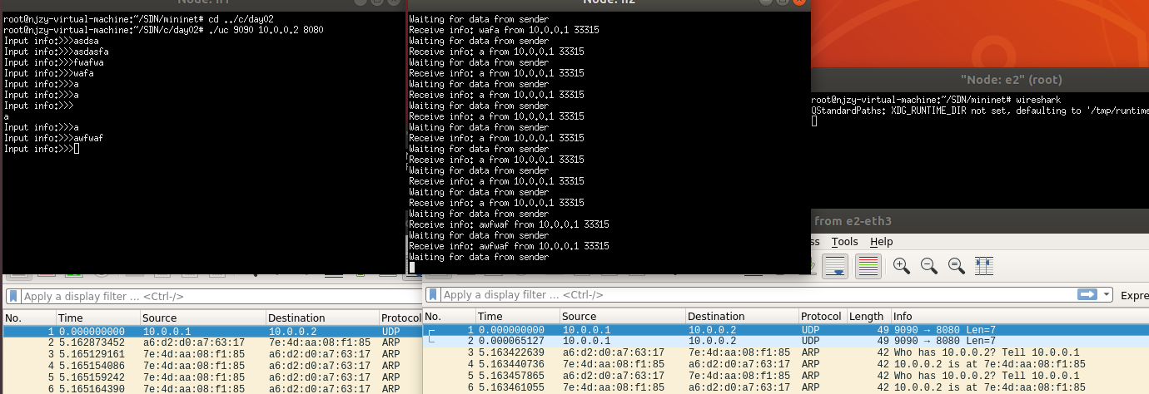Select packet 3 at time 5.163422639

tap(786, 352)
